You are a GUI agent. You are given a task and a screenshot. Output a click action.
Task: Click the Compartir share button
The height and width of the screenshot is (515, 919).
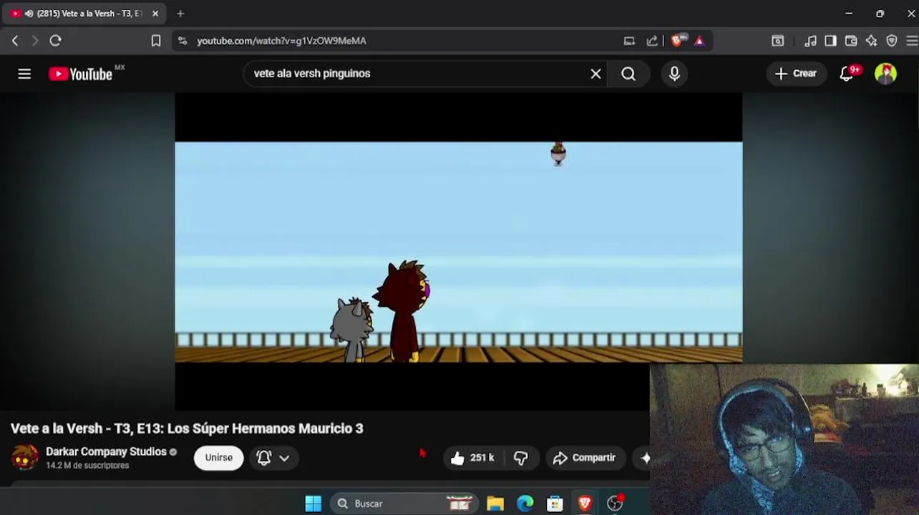[584, 458]
